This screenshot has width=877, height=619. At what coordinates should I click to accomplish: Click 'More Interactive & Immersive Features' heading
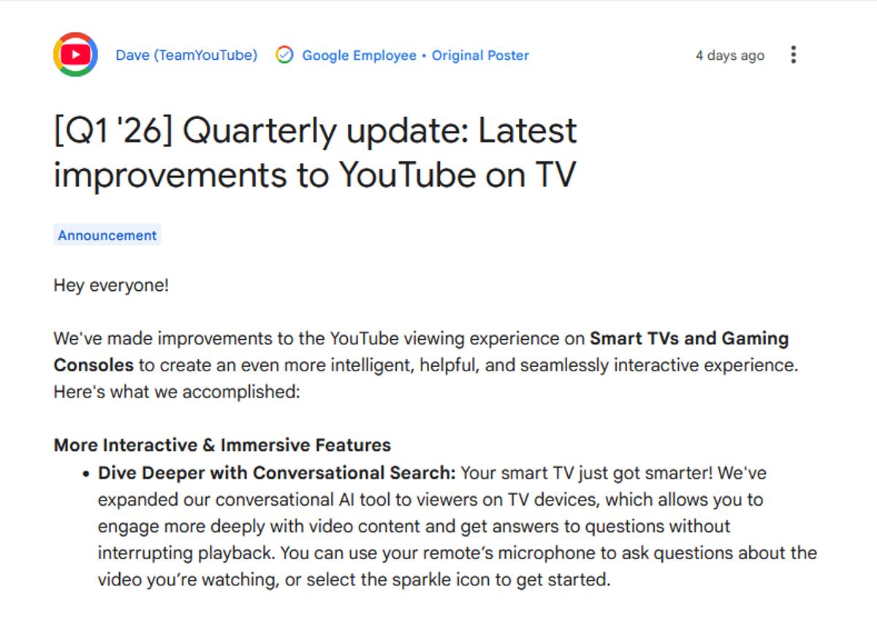click(222, 445)
